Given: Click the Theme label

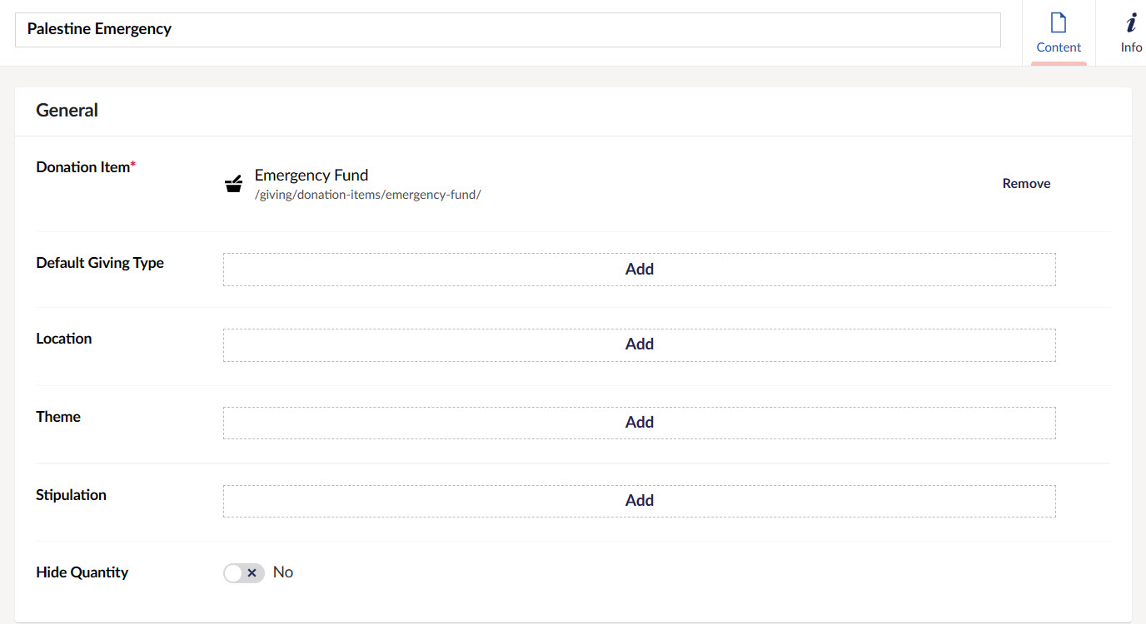Looking at the screenshot, I should (58, 417).
